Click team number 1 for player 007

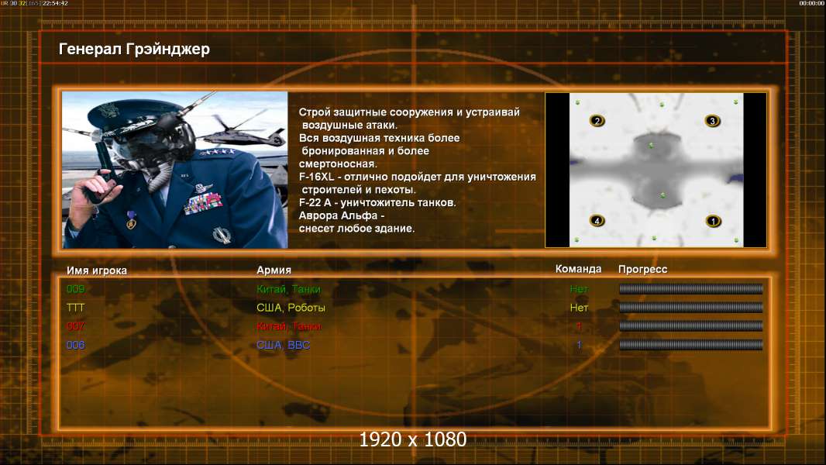(579, 326)
